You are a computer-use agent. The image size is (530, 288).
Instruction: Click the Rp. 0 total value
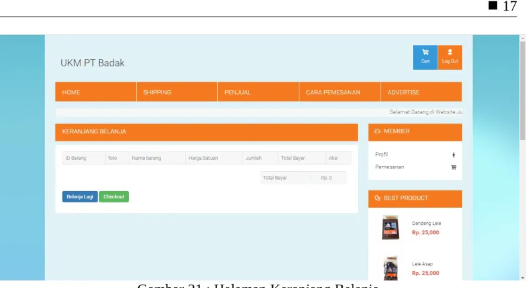point(327,178)
